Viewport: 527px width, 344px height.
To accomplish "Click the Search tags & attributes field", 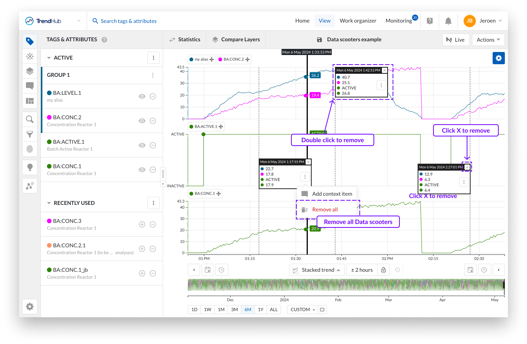I will click(128, 21).
